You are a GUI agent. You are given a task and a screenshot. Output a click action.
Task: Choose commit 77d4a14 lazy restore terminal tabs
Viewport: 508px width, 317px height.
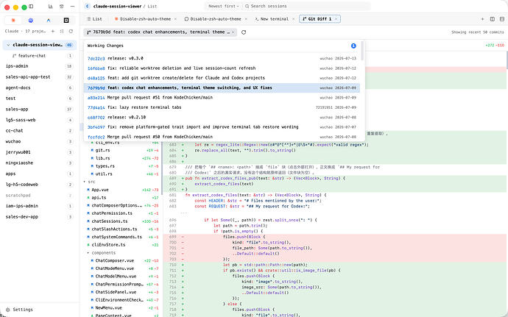tap(222, 107)
